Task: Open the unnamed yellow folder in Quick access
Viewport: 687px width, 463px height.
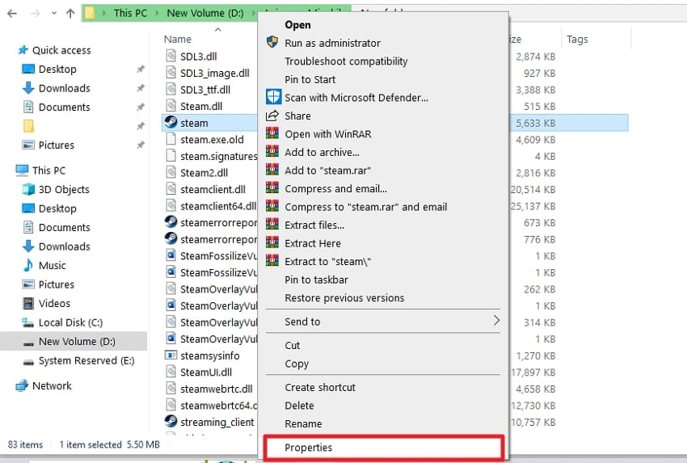Action: tap(28, 126)
